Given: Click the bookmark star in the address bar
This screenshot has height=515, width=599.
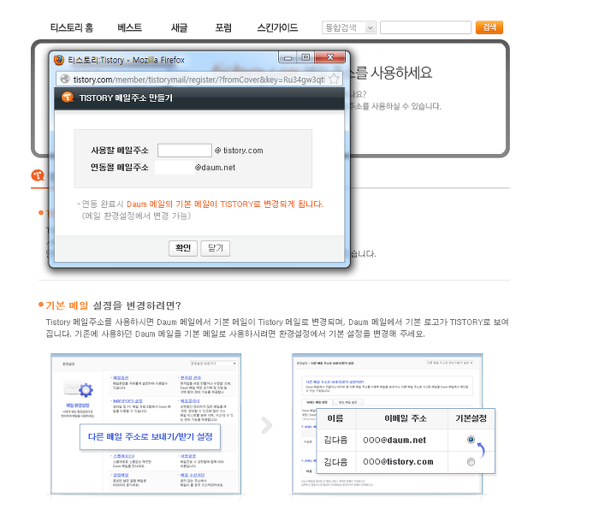Looking at the screenshot, I should coord(334,79).
